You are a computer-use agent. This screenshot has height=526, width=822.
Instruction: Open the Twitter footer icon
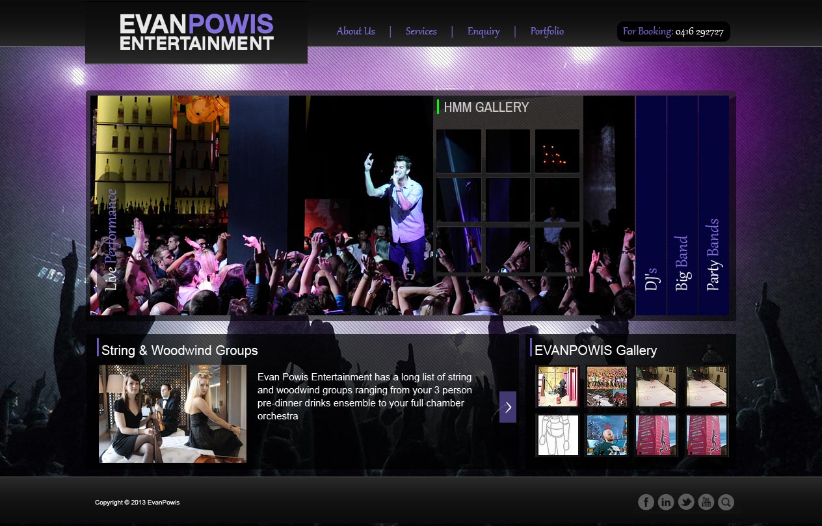pyautogui.click(x=686, y=502)
